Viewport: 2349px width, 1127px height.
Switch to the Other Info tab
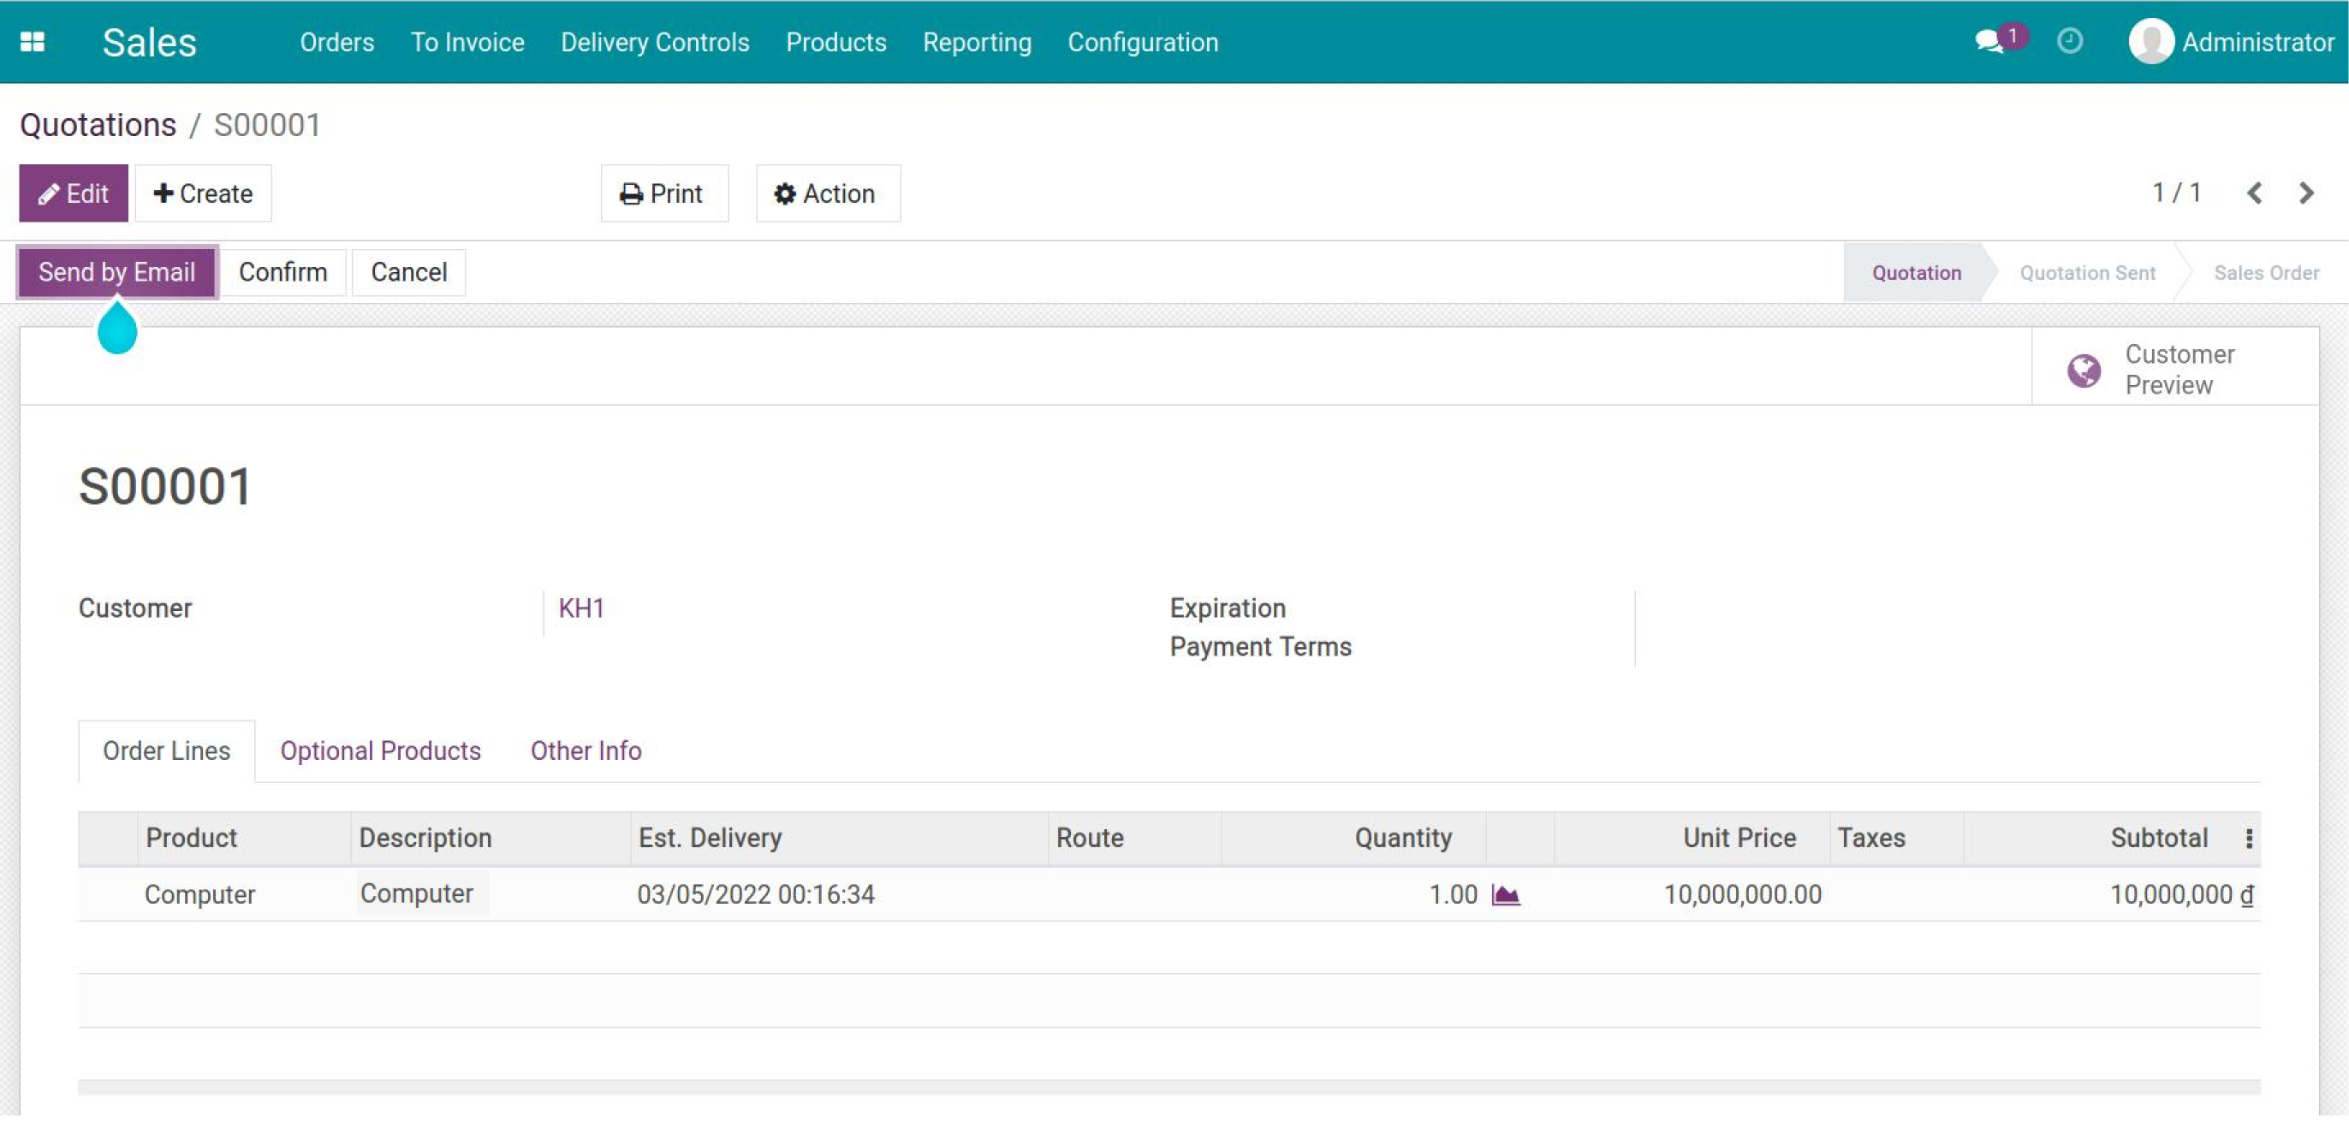pyautogui.click(x=586, y=750)
